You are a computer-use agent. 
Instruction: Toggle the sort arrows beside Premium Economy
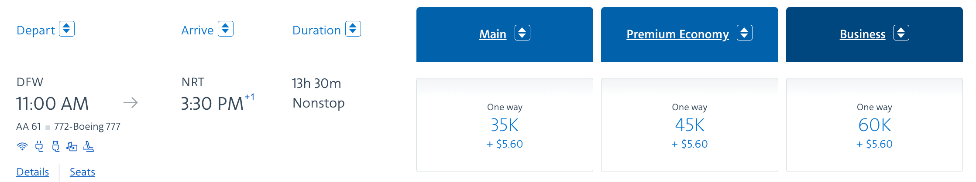click(745, 33)
